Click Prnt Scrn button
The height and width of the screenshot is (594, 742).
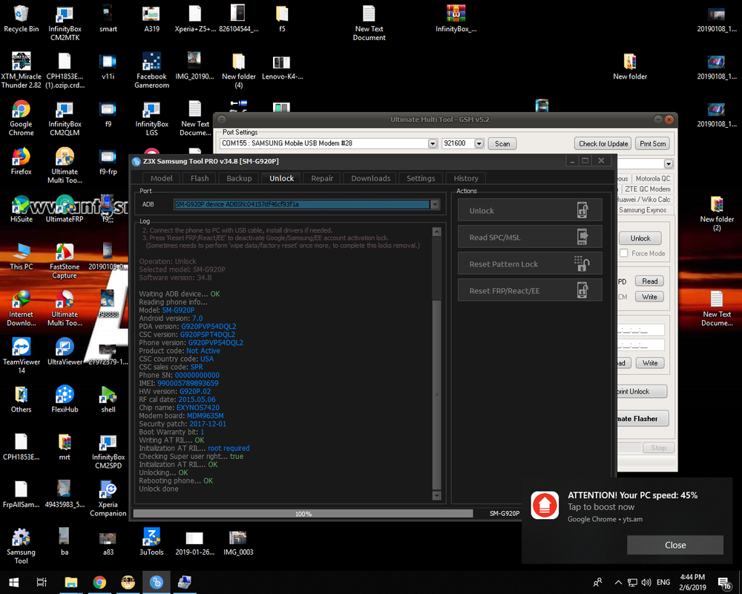point(652,143)
